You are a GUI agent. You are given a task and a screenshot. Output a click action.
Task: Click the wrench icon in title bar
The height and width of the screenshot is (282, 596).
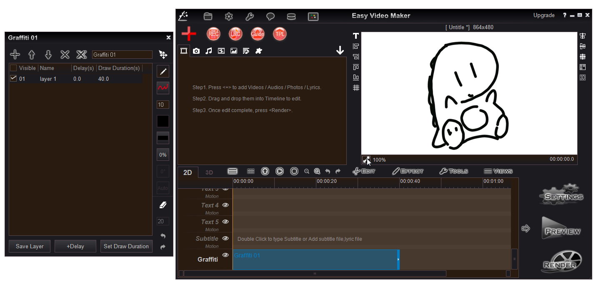[250, 17]
